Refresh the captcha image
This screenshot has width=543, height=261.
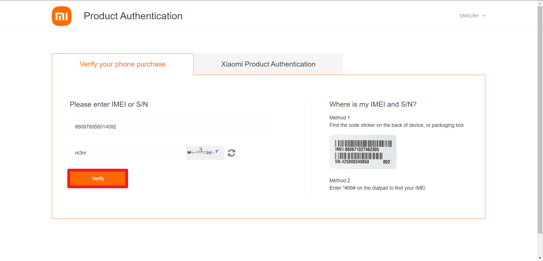(x=231, y=153)
